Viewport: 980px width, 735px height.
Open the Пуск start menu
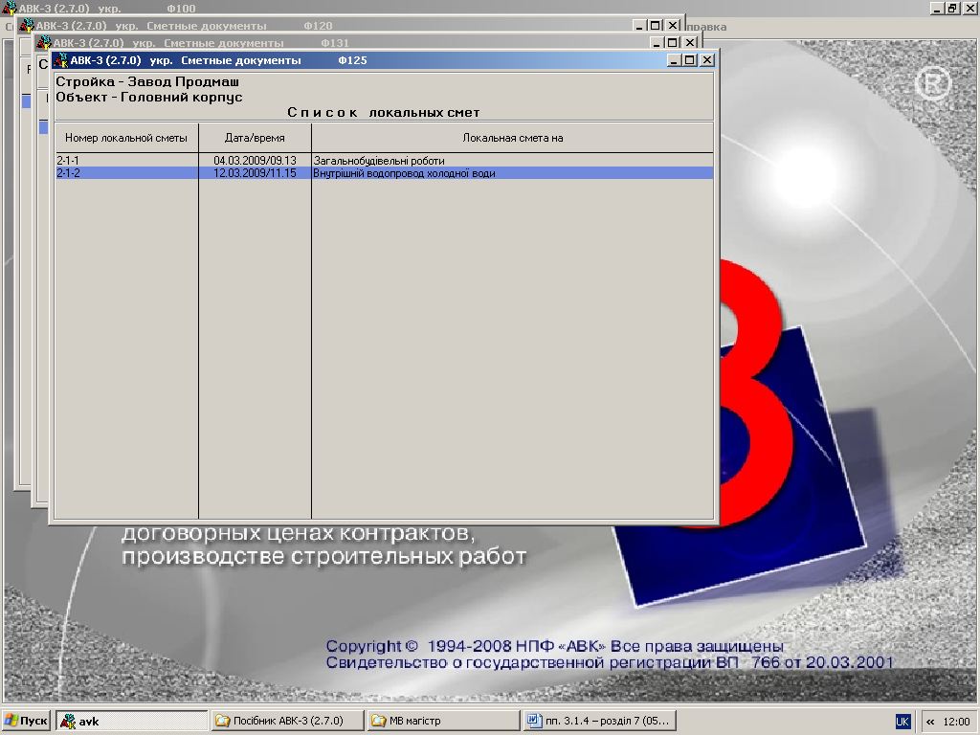26,721
